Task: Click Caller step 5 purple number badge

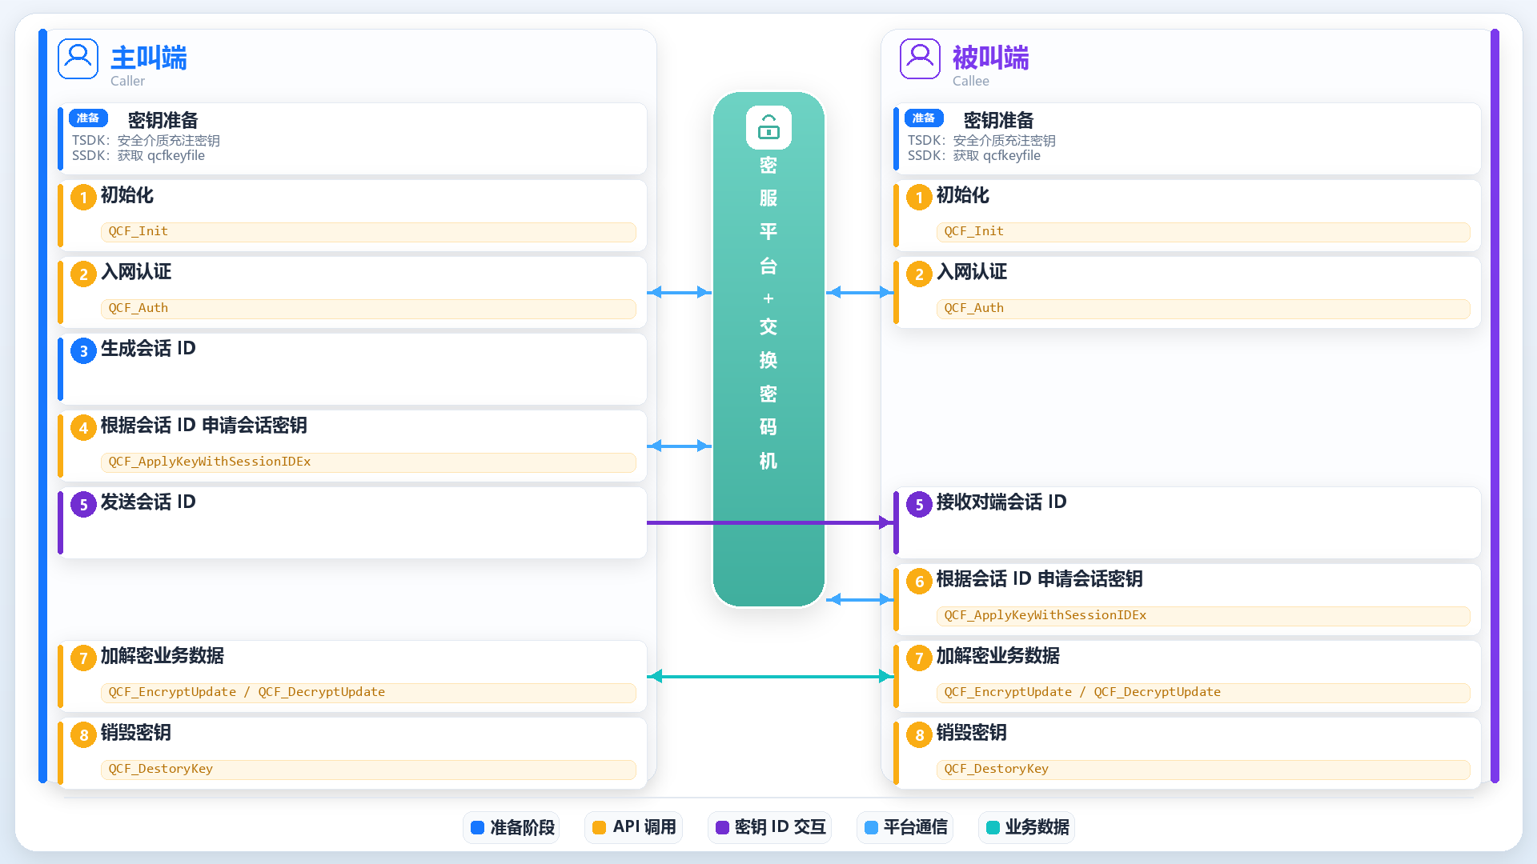Action: 83,505
